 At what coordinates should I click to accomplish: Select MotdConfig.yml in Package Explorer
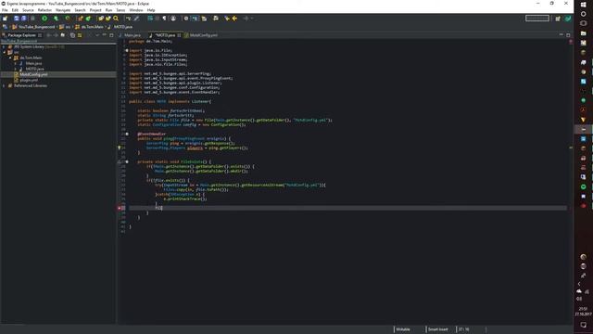coord(33,74)
